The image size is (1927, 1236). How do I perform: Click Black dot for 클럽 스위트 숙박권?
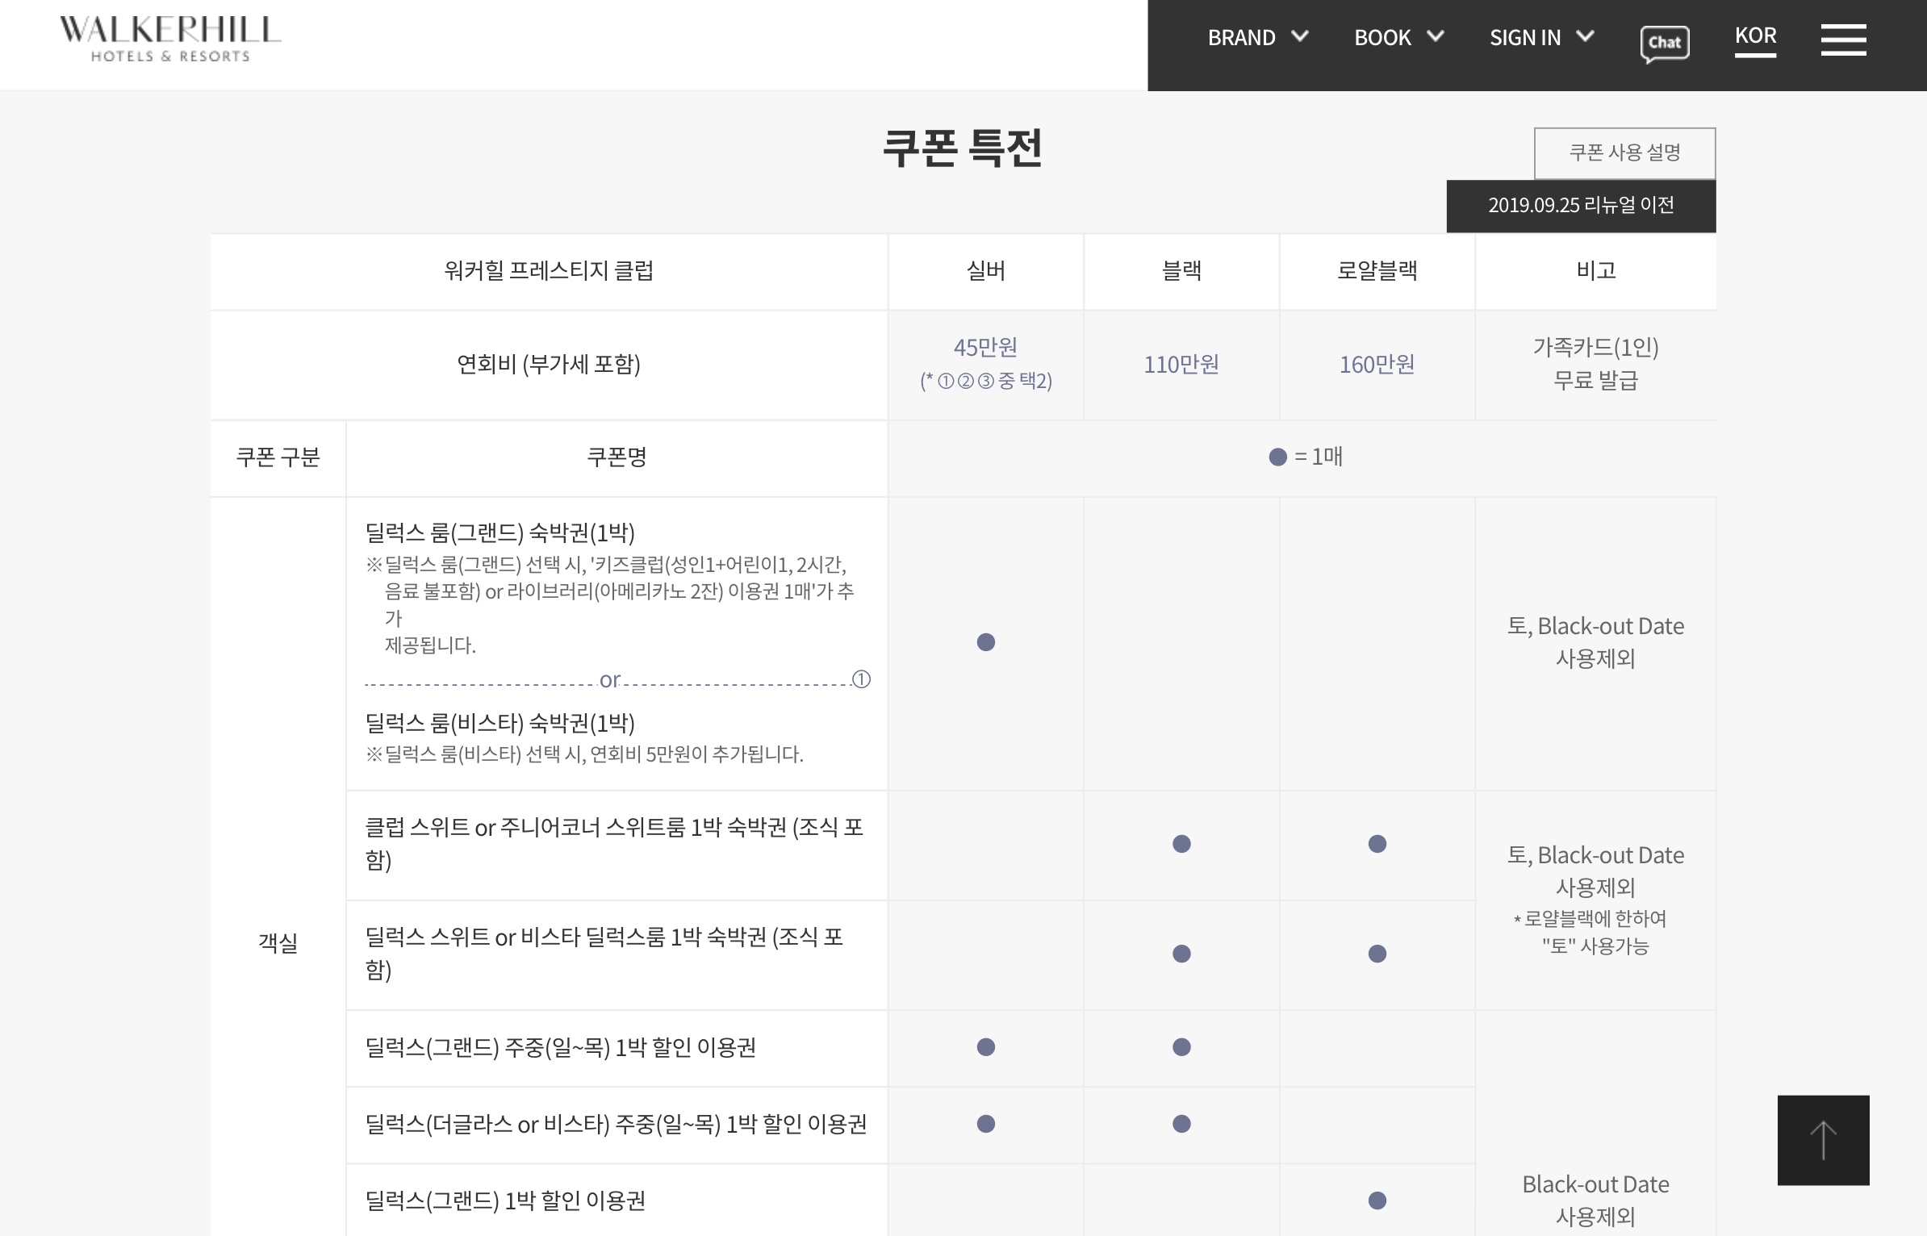(x=1181, y=844)
